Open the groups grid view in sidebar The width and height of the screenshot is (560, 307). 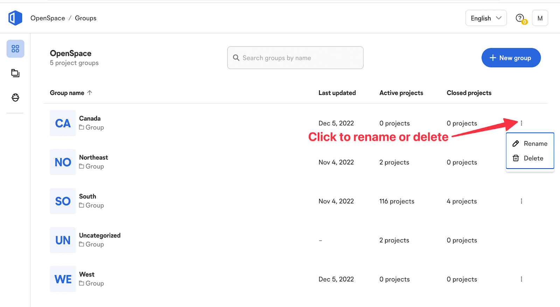click(x=15, y=49)
